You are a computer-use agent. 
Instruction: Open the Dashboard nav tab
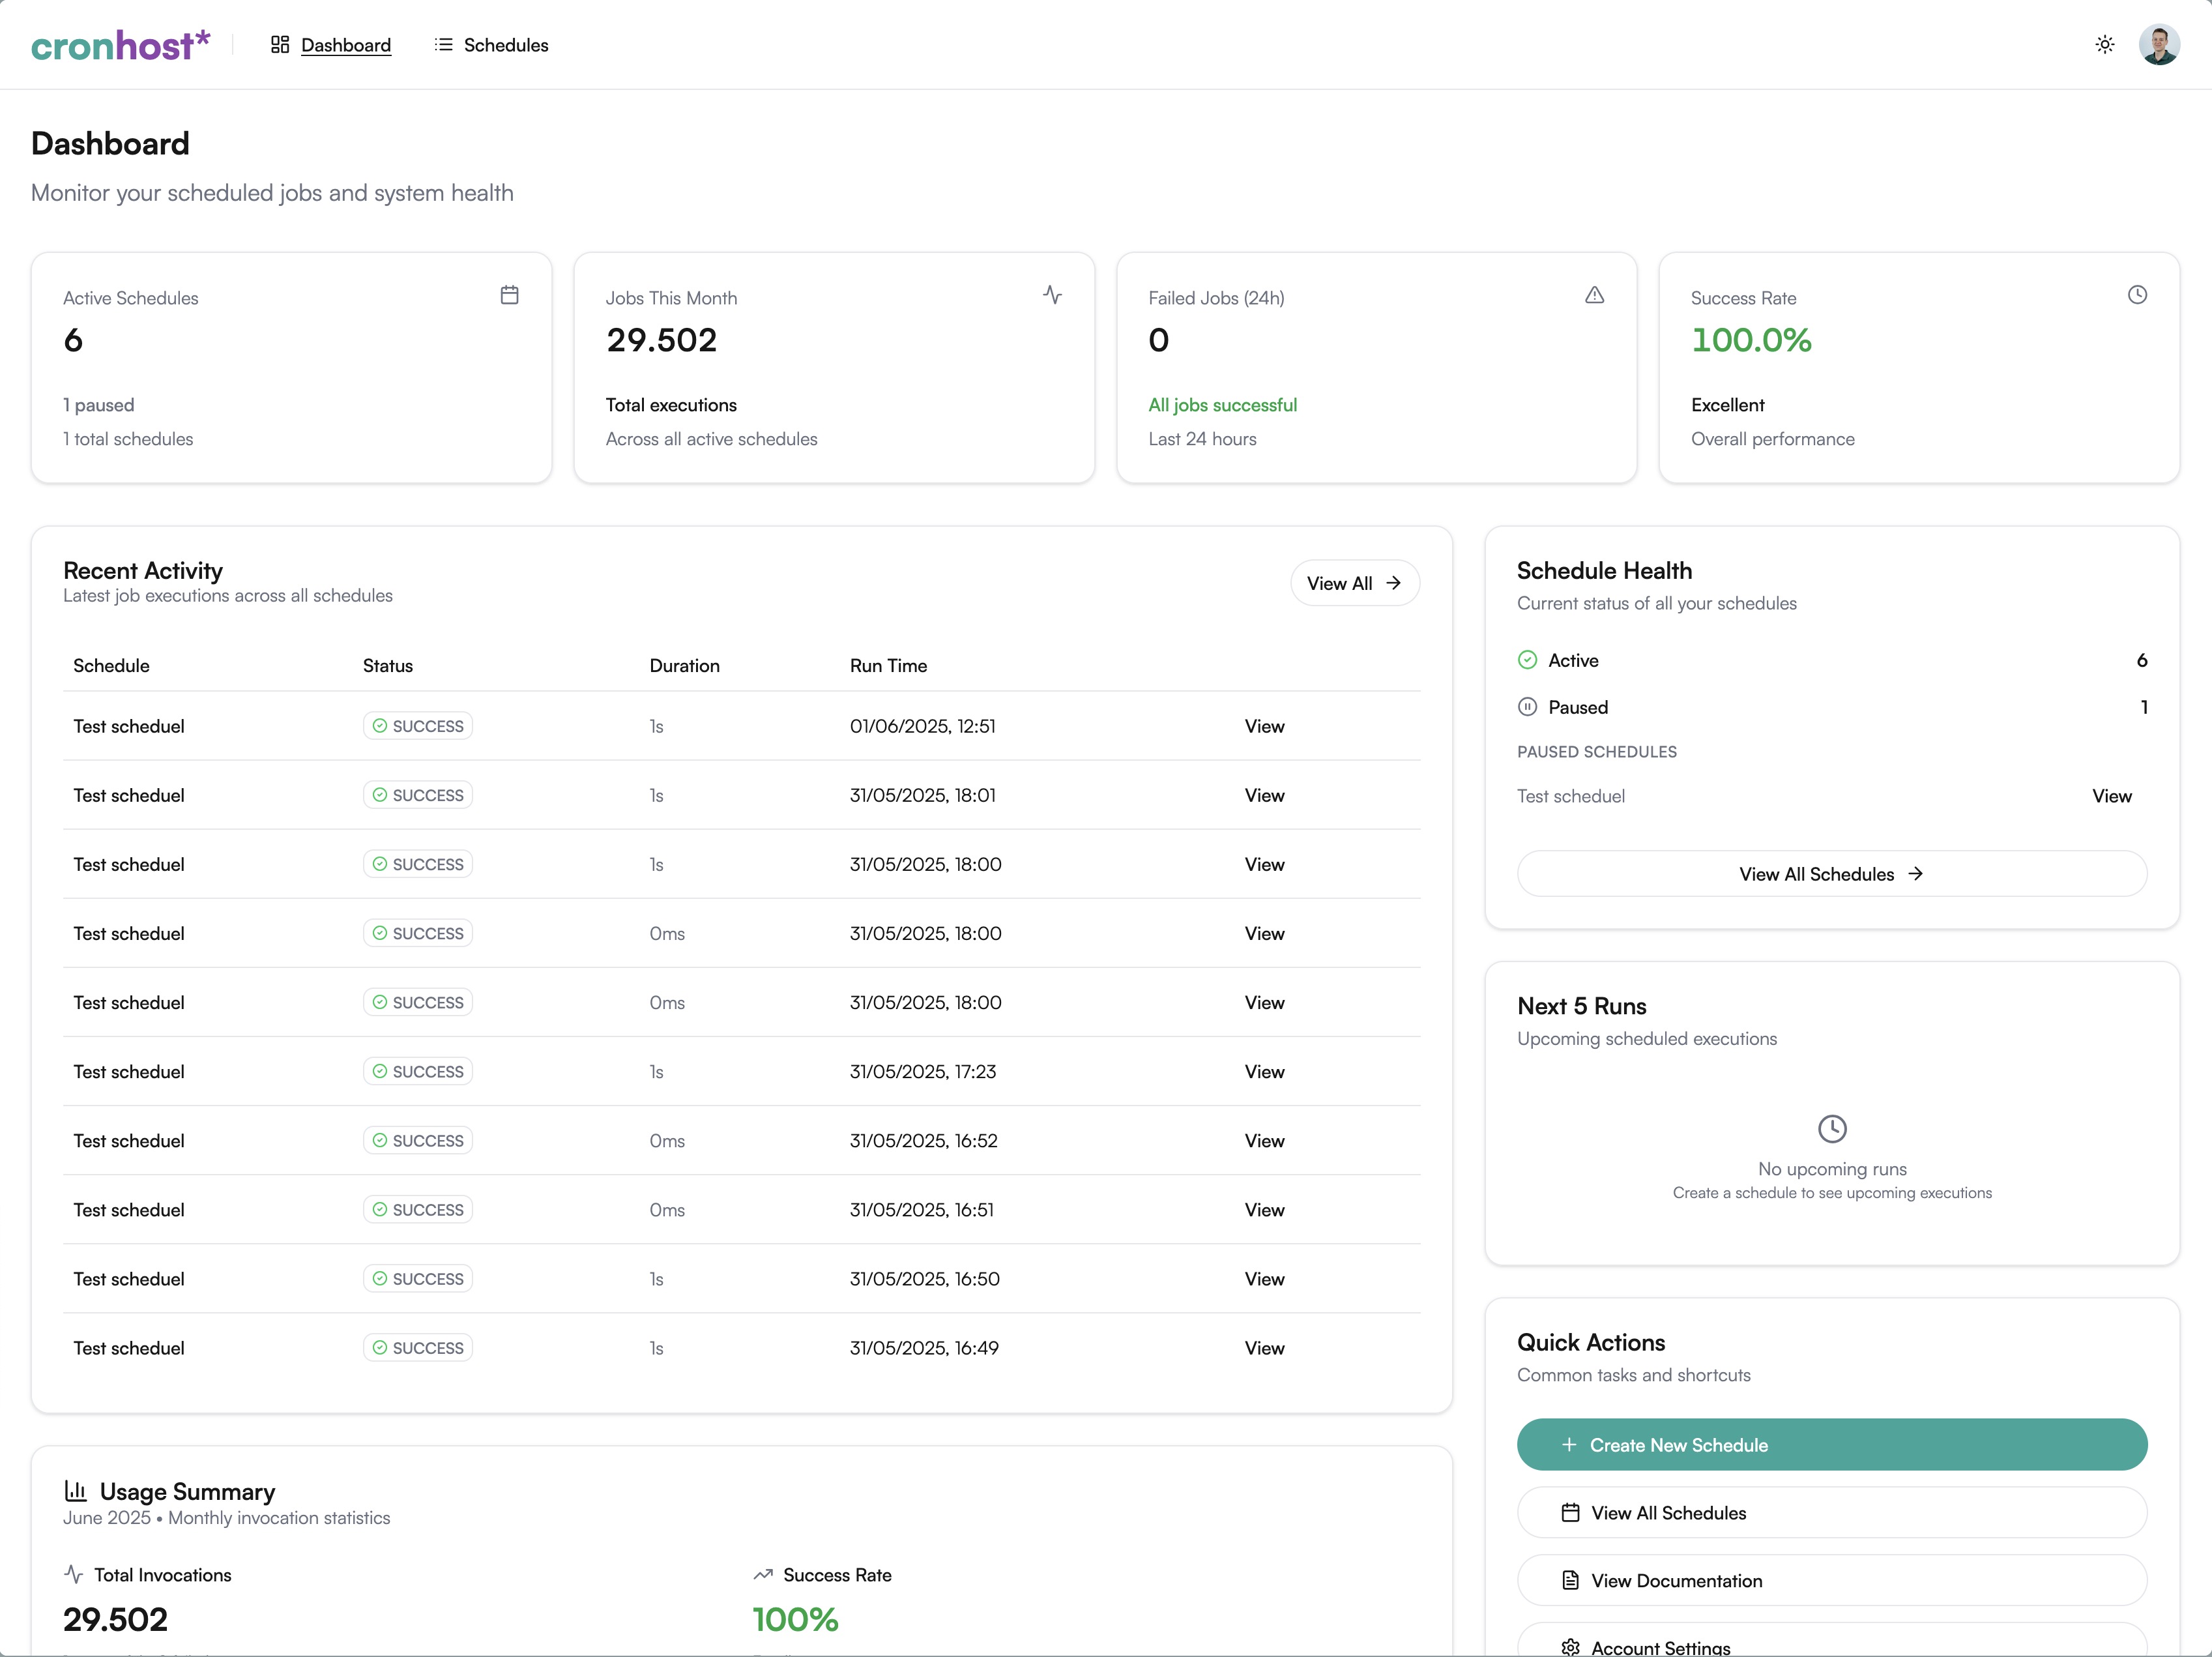point(331,45)
